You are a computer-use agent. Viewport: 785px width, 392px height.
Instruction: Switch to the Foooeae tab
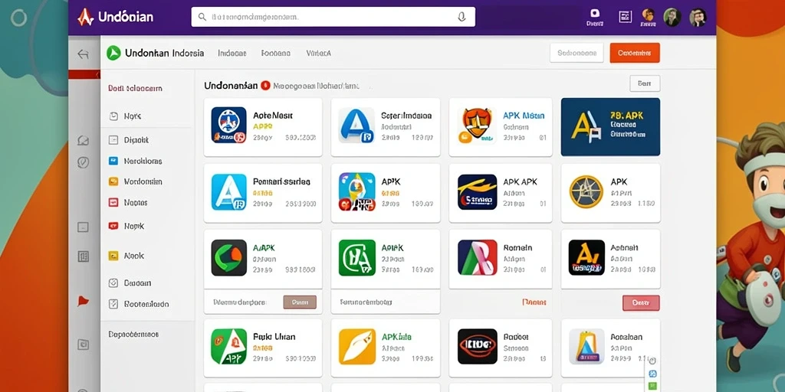[276, 53]
